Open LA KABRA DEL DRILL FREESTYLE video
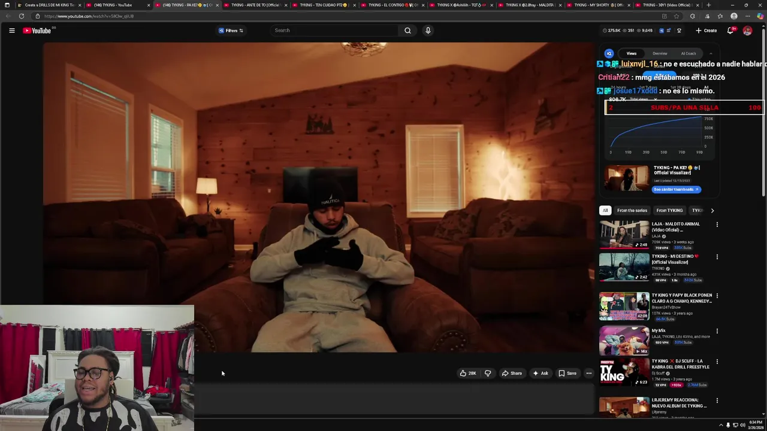Screen dimensions: 767x431 click(x=624, y=372)
